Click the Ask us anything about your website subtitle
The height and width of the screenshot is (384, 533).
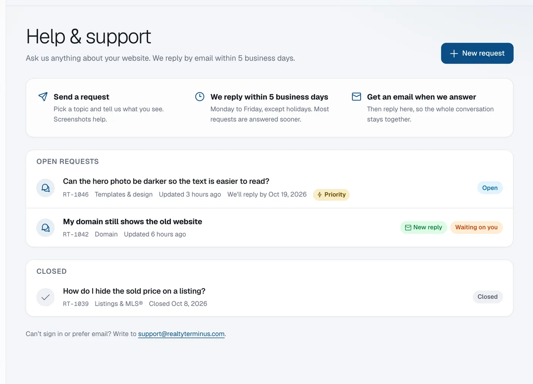point(160,58)
